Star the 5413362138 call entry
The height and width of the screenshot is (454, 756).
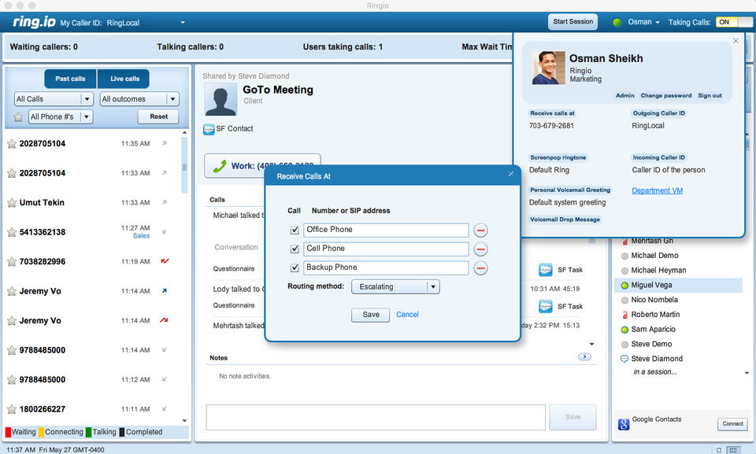(12, 232)
